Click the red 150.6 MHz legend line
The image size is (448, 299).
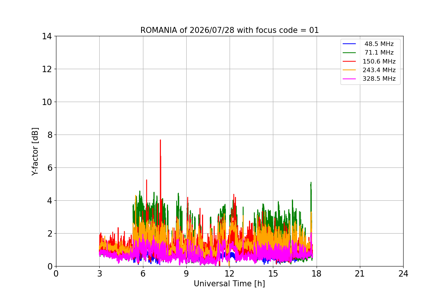pyautogui.click(x=350, y=61)
